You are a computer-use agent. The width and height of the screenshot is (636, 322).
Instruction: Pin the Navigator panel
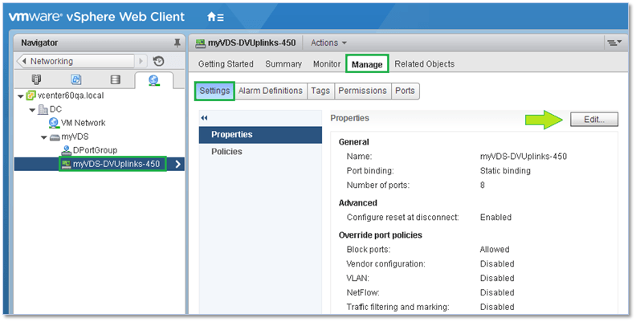pyautogui.click(x=177, y=43)
